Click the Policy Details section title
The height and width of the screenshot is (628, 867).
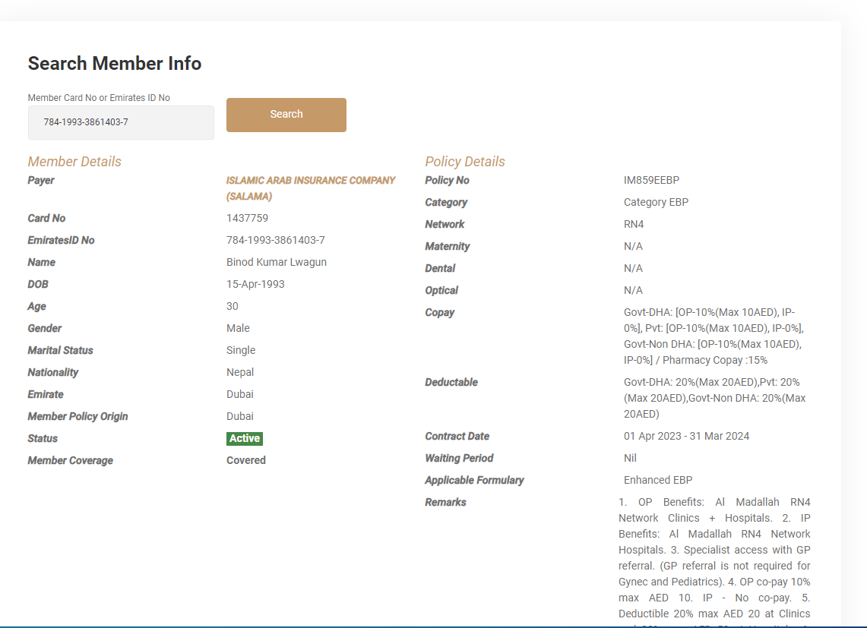click(x=465, y=162)
